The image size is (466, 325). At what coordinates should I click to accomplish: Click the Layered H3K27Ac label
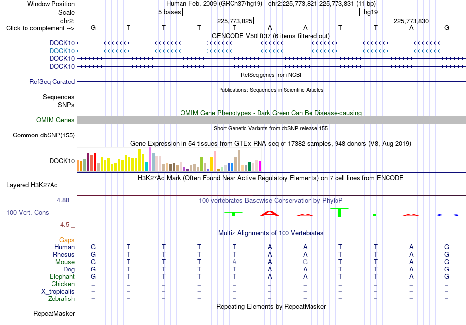click(32, 185)
